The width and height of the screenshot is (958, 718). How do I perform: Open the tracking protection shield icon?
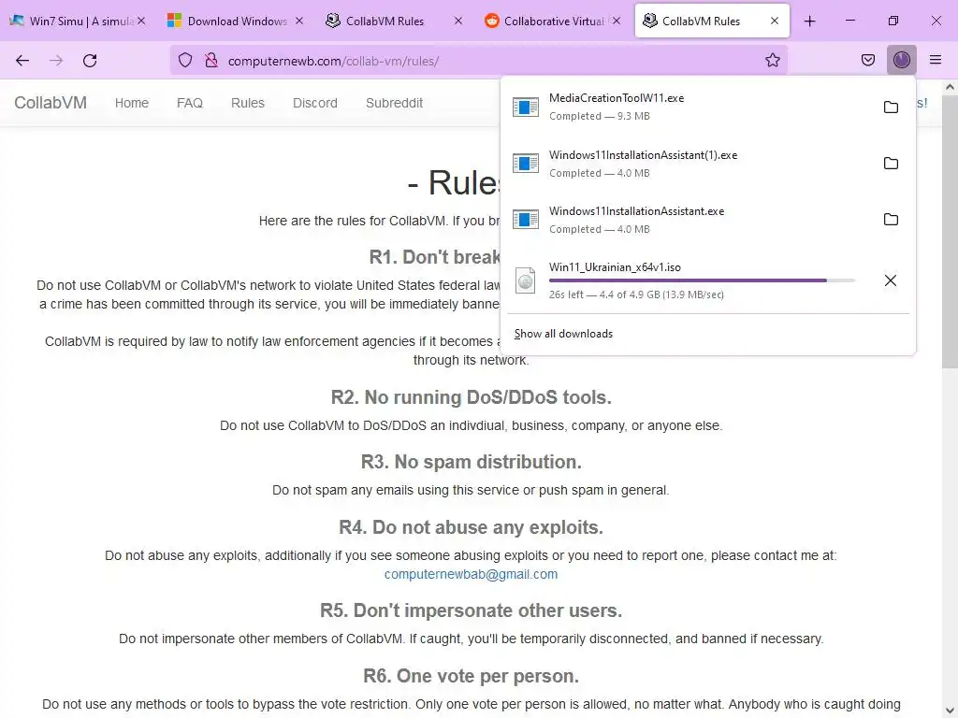click(x=185, y=60)
